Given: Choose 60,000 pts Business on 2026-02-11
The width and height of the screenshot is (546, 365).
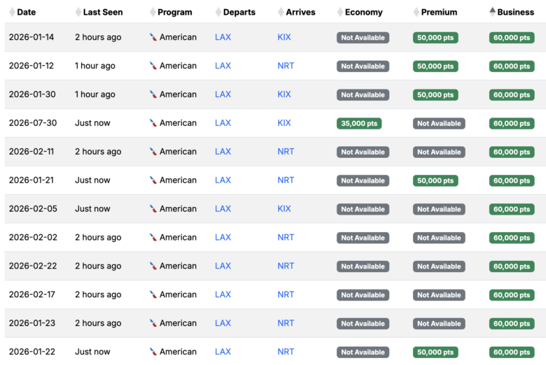Looking at the screenshot, I should click(x=512, y=152).
